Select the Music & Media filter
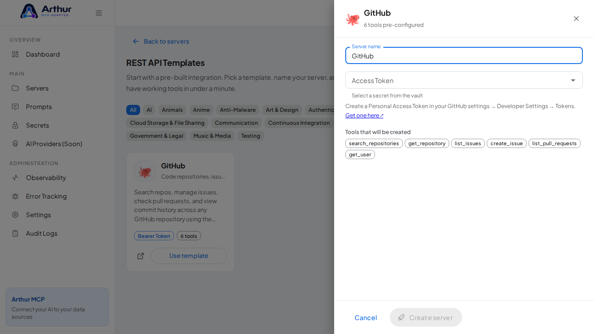The image size is (594, 334). pos(212,136)
